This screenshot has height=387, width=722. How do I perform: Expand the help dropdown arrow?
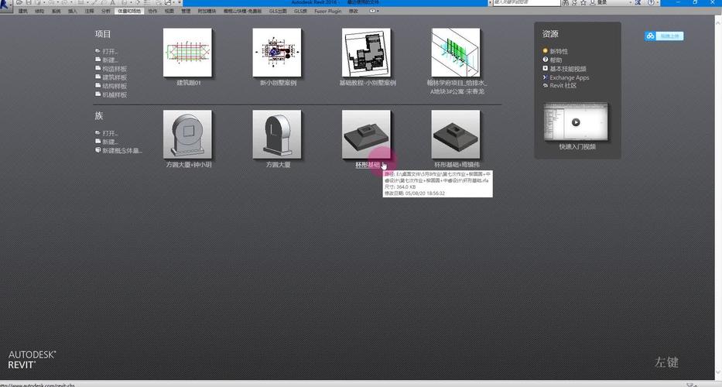pyautogui.click(x=658, y=2)
